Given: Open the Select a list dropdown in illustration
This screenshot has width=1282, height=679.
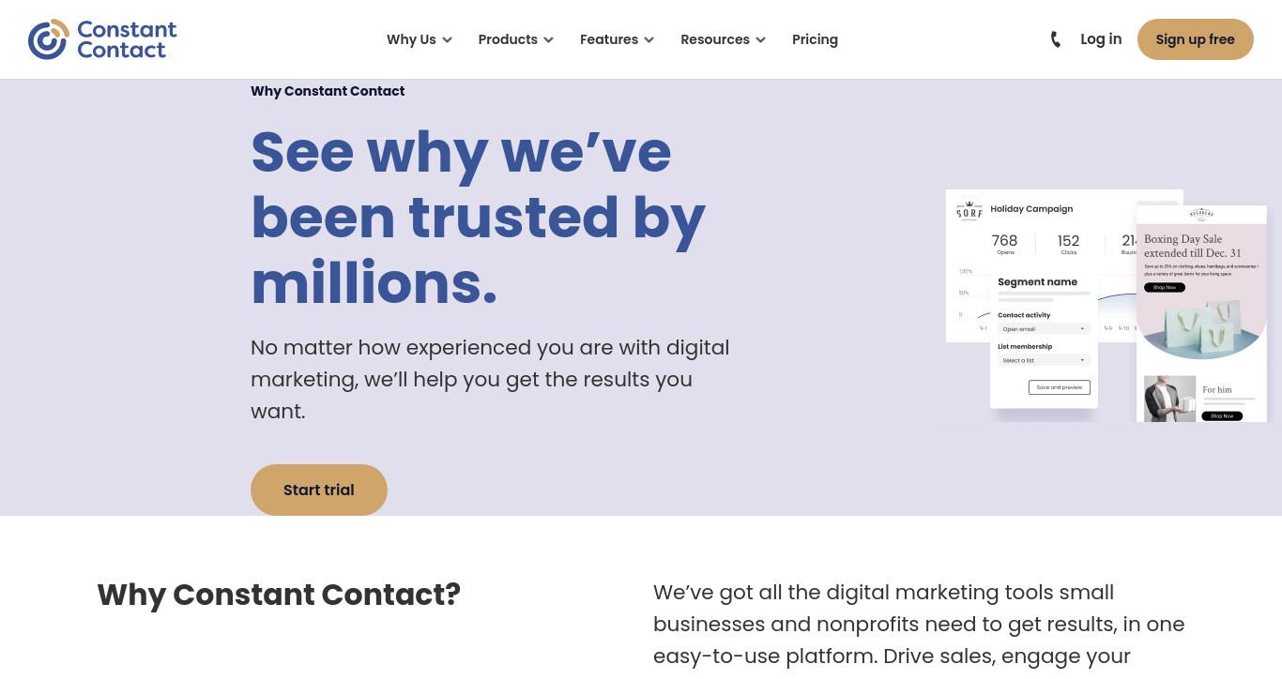Looking at the screenshot, I should click(1044, 360).
